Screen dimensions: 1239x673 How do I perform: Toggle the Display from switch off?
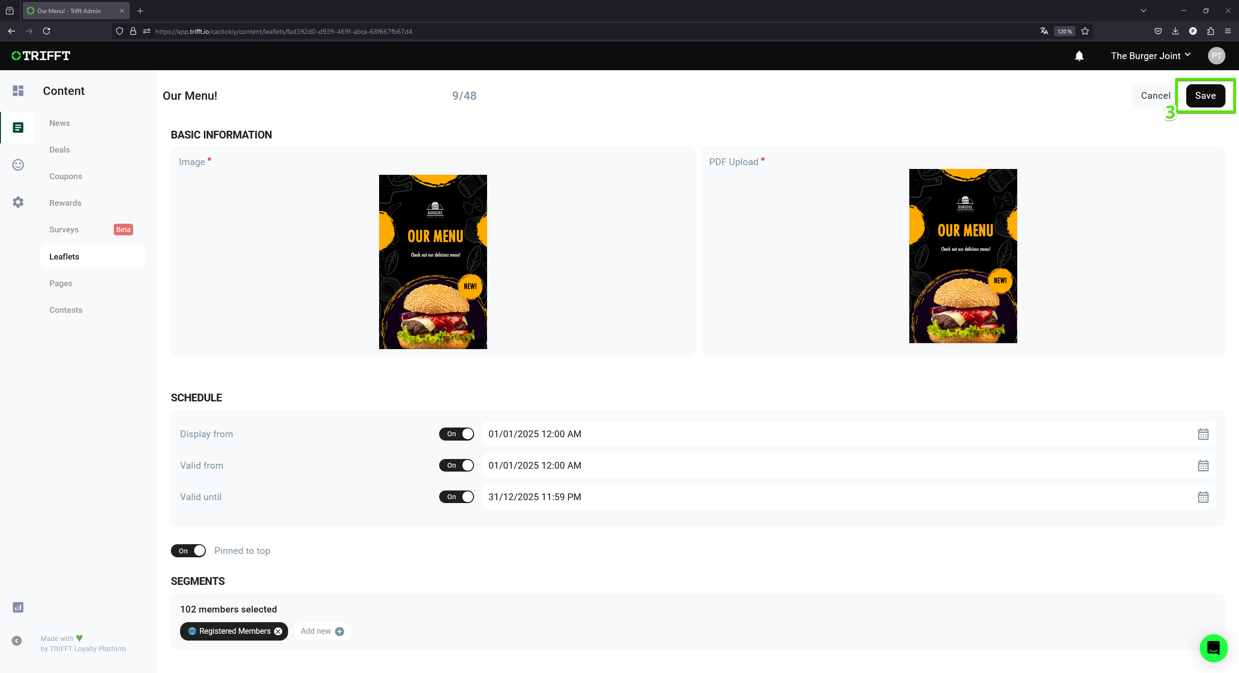coord(456,434)
